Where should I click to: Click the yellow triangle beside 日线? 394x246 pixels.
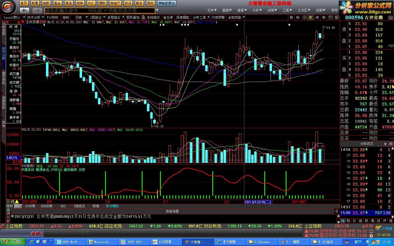click(x=17, y=201)
